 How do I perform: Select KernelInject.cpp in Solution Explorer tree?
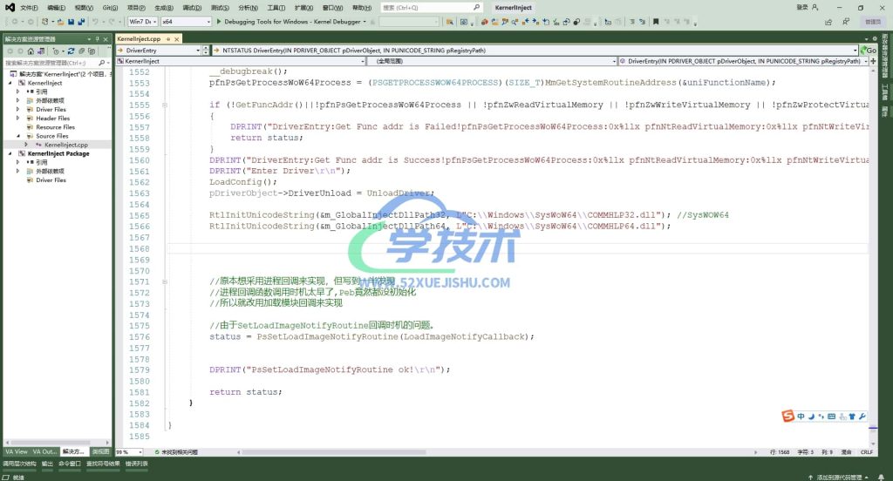coord(65,145)
